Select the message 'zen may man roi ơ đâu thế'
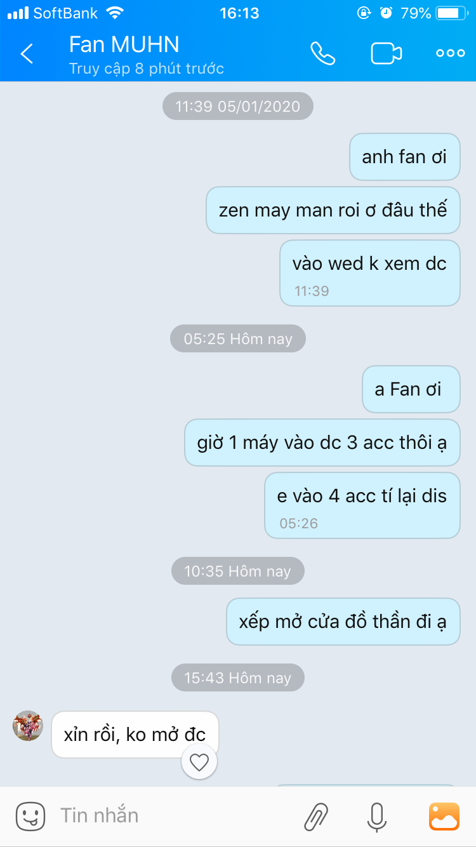This screenshot has height=847, width=476. (x=333, y=210)
